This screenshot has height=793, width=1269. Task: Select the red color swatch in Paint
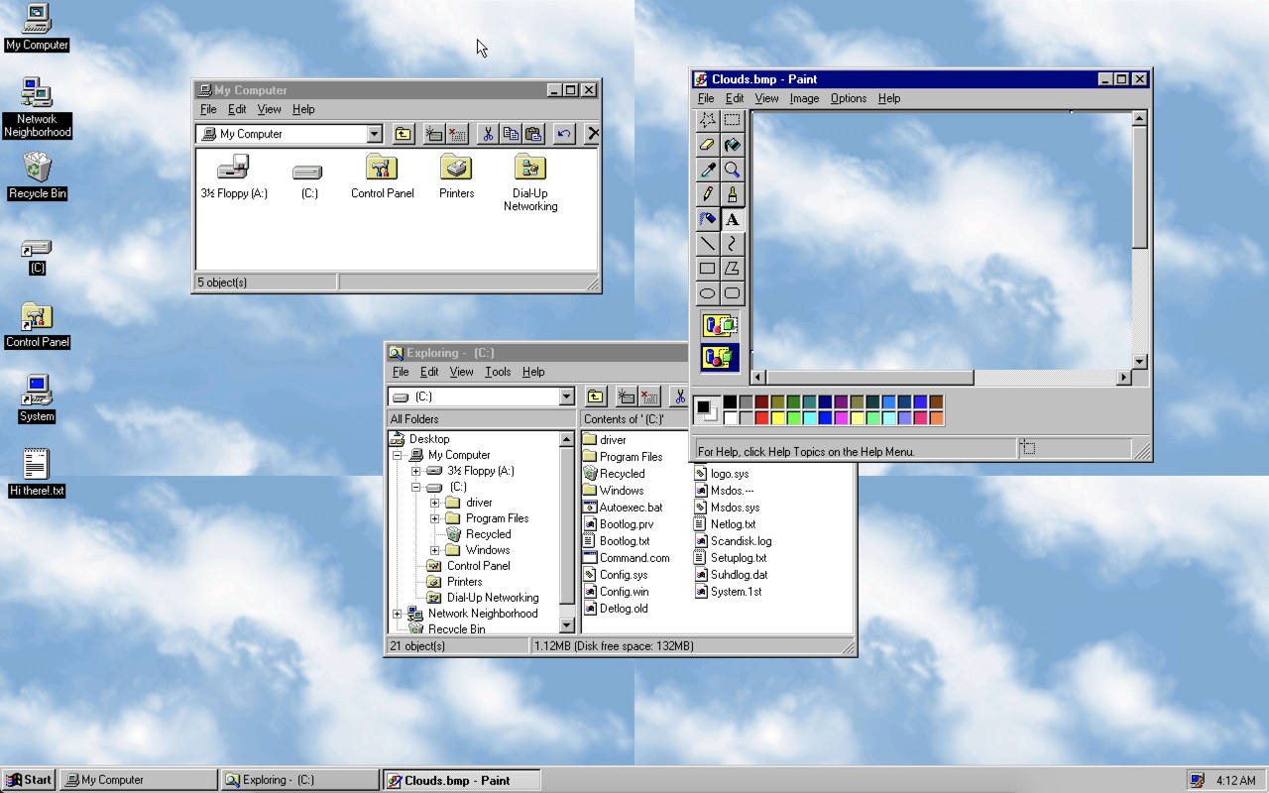click(759, 418)
